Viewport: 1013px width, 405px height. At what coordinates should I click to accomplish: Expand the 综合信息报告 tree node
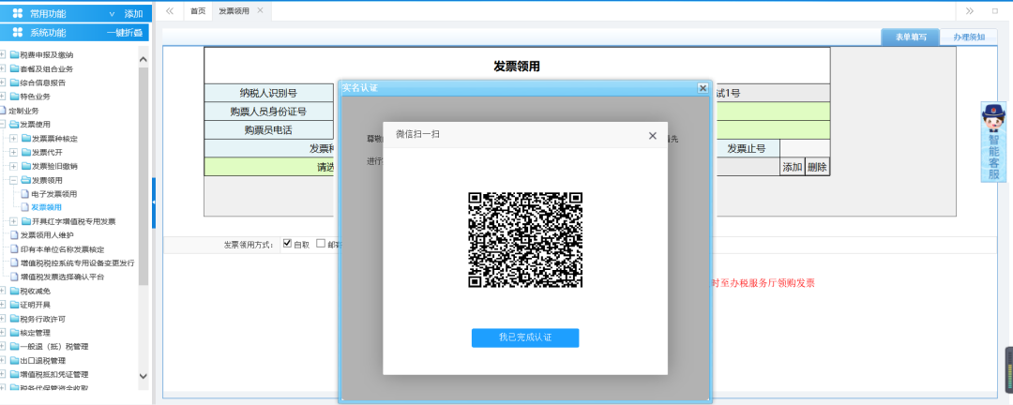(3, 82)
